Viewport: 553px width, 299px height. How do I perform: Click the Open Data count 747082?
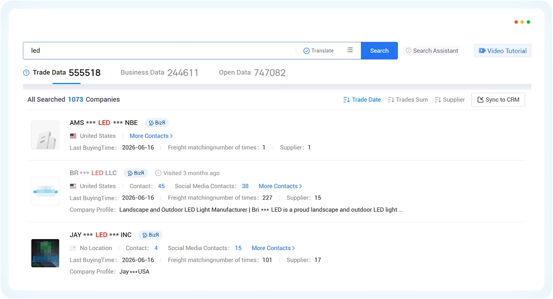pos(270,73)
